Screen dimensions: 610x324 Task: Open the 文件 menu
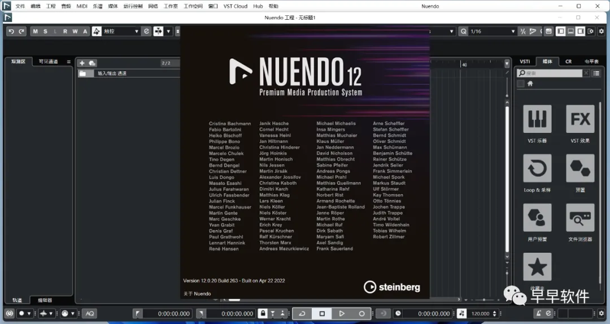20,6
